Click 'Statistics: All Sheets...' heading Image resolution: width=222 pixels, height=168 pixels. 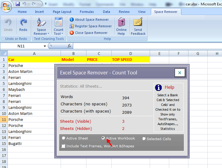[x=81, y=86]
